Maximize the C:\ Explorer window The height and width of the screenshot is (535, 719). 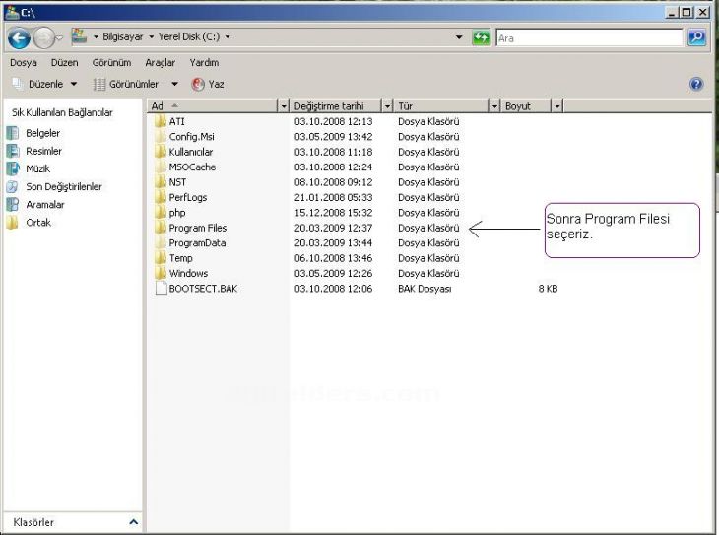(x=686, y=12)
